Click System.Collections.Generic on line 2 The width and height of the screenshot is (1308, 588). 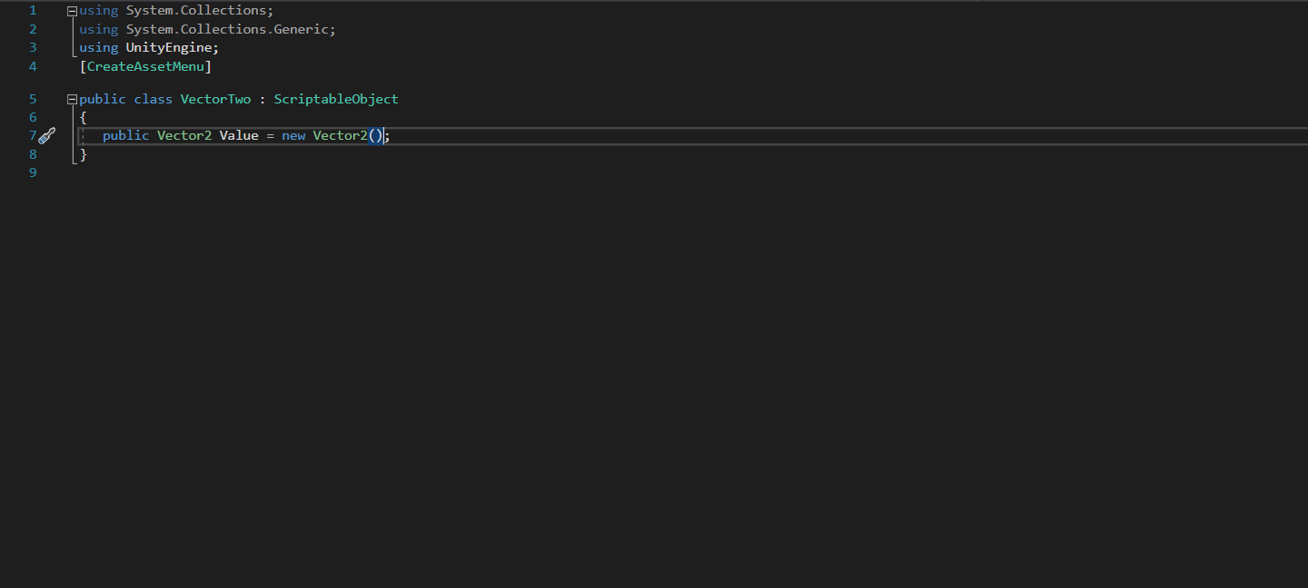pos(227,28)
